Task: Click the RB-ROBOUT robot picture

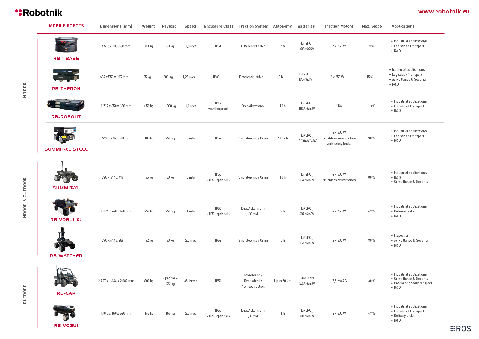Action: (x=66, y=105)
